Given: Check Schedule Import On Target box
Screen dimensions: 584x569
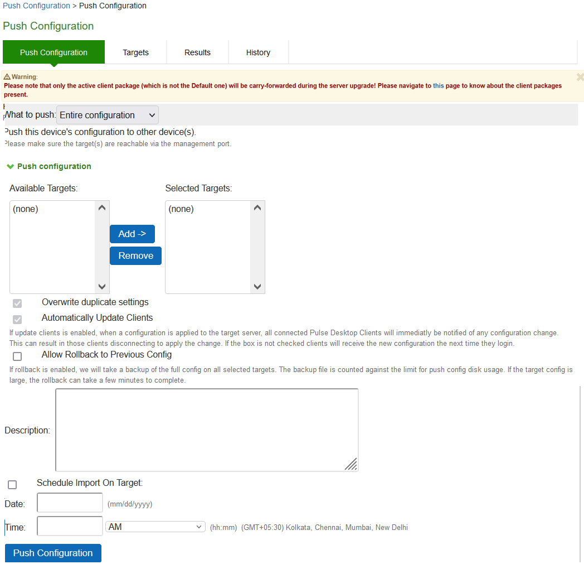Looking at the screenshot, I should coord(12,484).
